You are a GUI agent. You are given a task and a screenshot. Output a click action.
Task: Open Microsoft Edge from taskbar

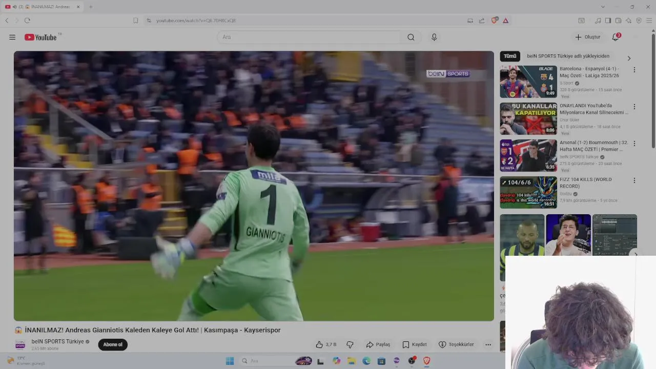click(x=366, y=361)
